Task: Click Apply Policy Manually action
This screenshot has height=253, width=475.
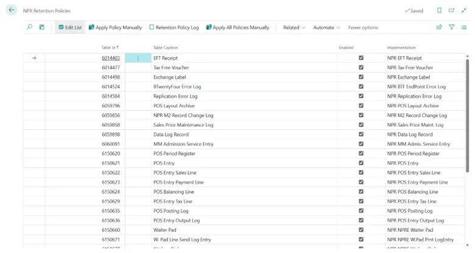Action: click(115, 27)
